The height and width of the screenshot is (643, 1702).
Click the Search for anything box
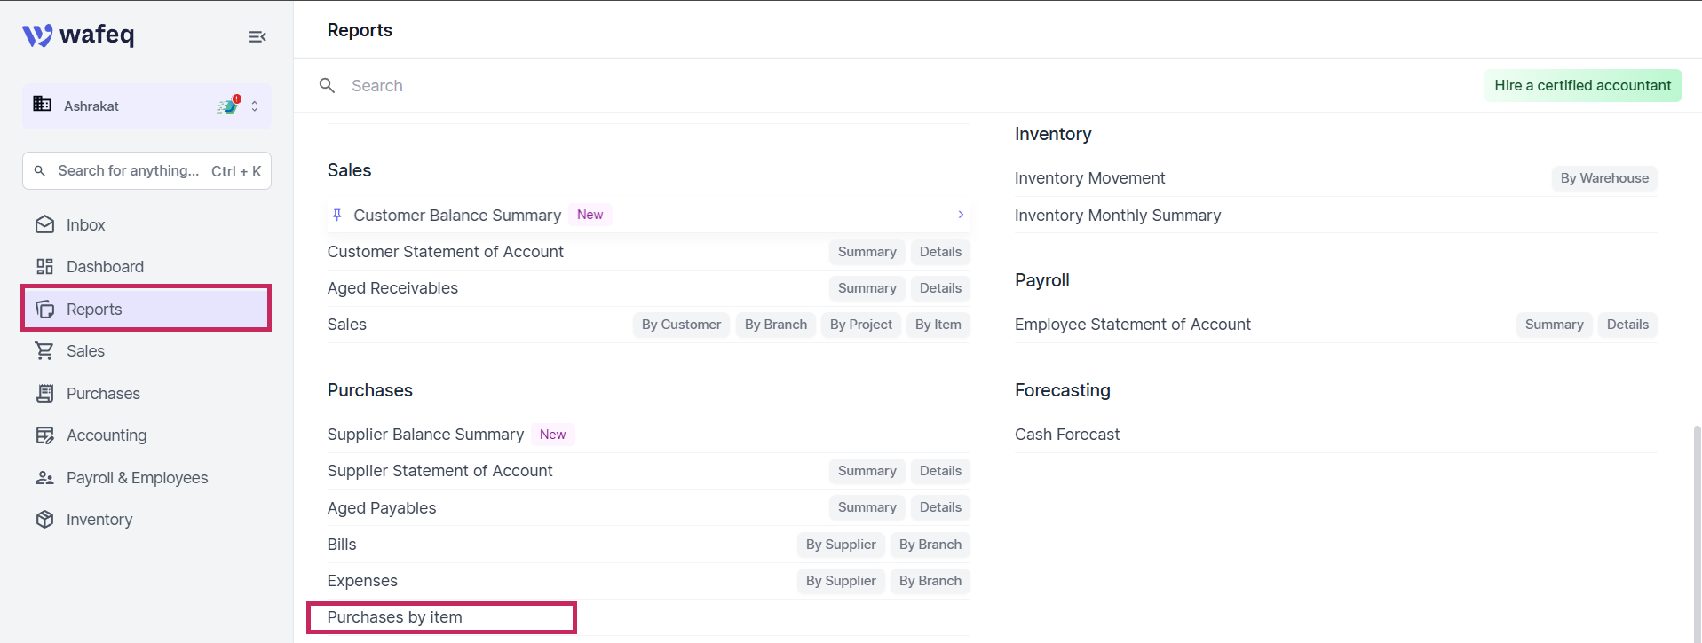[x=146, y=171]
